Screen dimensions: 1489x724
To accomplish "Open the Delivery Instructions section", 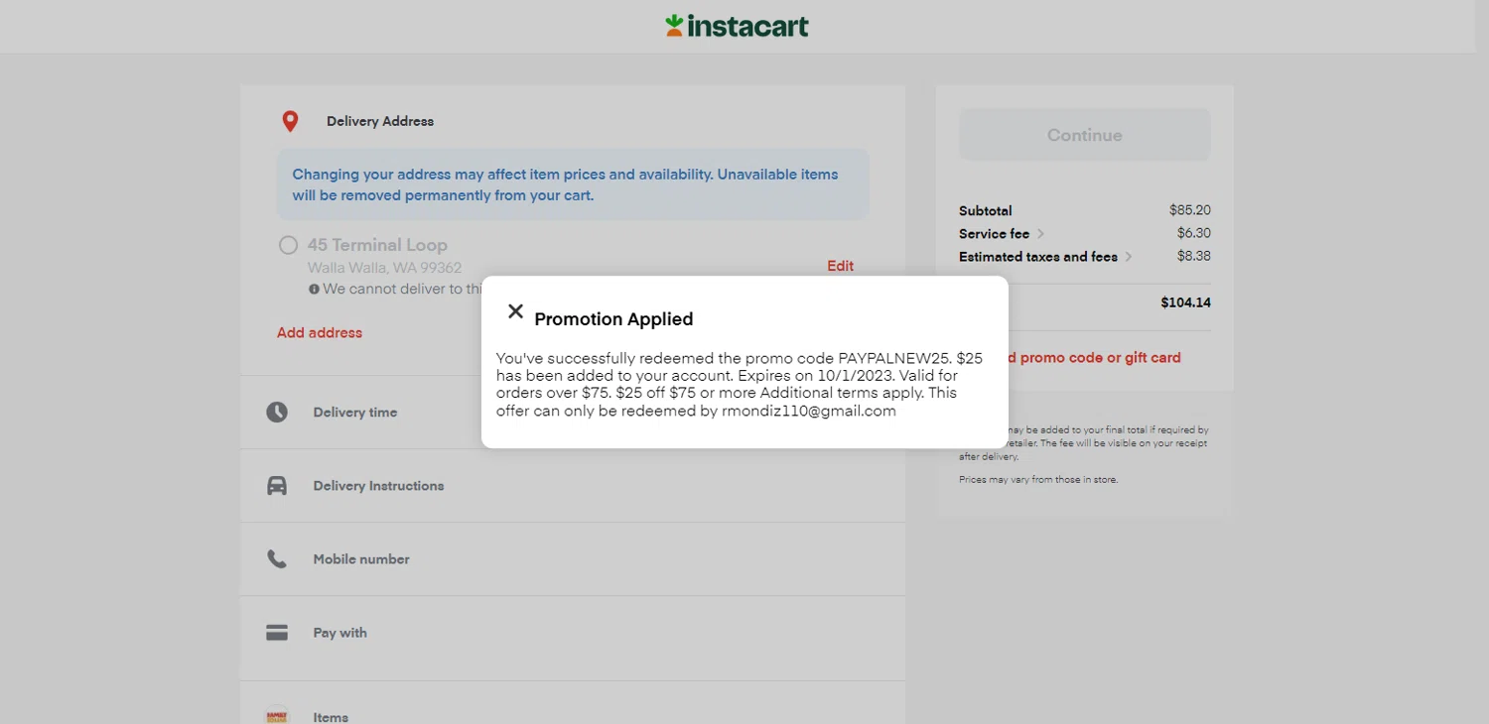I will click(x=573, y=486).
